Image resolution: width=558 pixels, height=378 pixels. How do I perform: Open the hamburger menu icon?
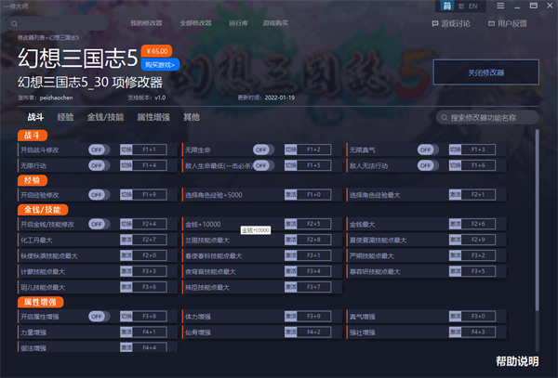500,6
